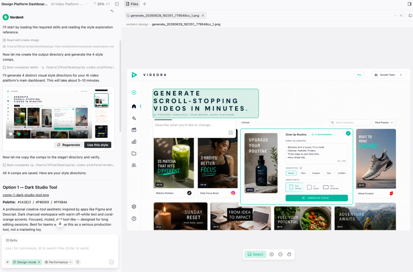Click the zoom out icon
Viewport: 413px width, 272px height.
(280, 254)
